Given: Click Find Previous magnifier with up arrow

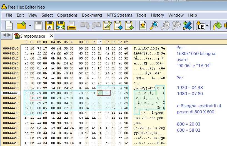Looking at the screenshot, I should point(176,25).
